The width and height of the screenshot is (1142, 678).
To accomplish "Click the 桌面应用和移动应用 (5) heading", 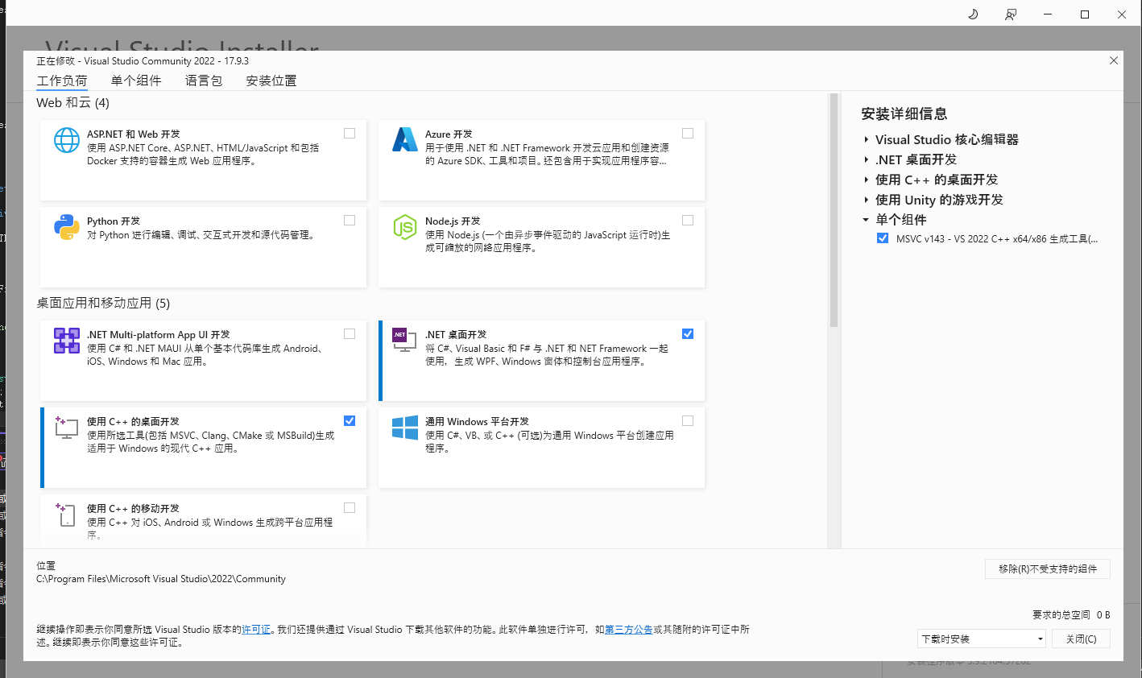I will point(103,303).
